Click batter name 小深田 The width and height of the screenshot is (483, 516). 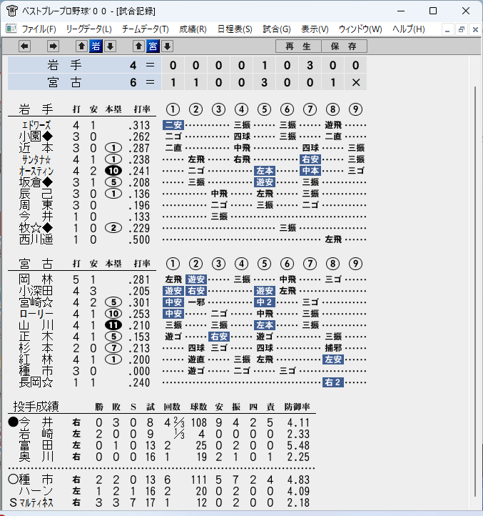click(x=36, y=291)
